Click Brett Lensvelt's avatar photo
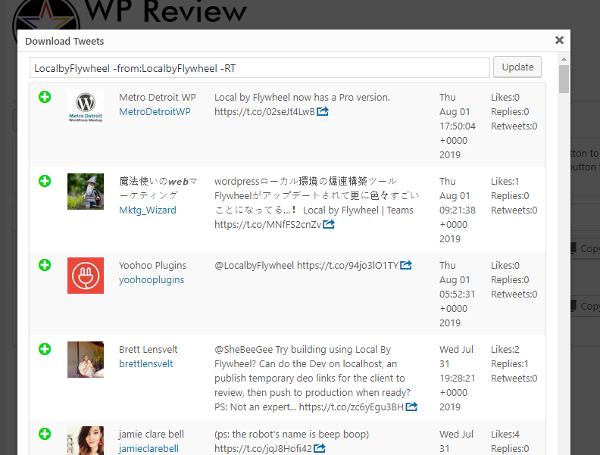 click(86, 360)
